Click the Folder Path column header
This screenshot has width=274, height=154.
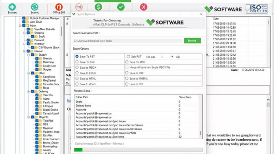coord(82,97)
